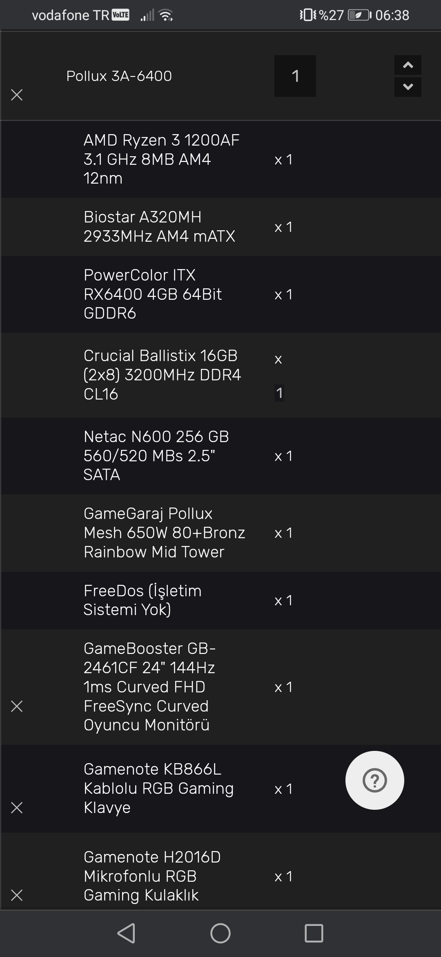Open the GameBooster GB-2461CF monitor link
This screenshot has height=957, width=441.
click(149, 687)
